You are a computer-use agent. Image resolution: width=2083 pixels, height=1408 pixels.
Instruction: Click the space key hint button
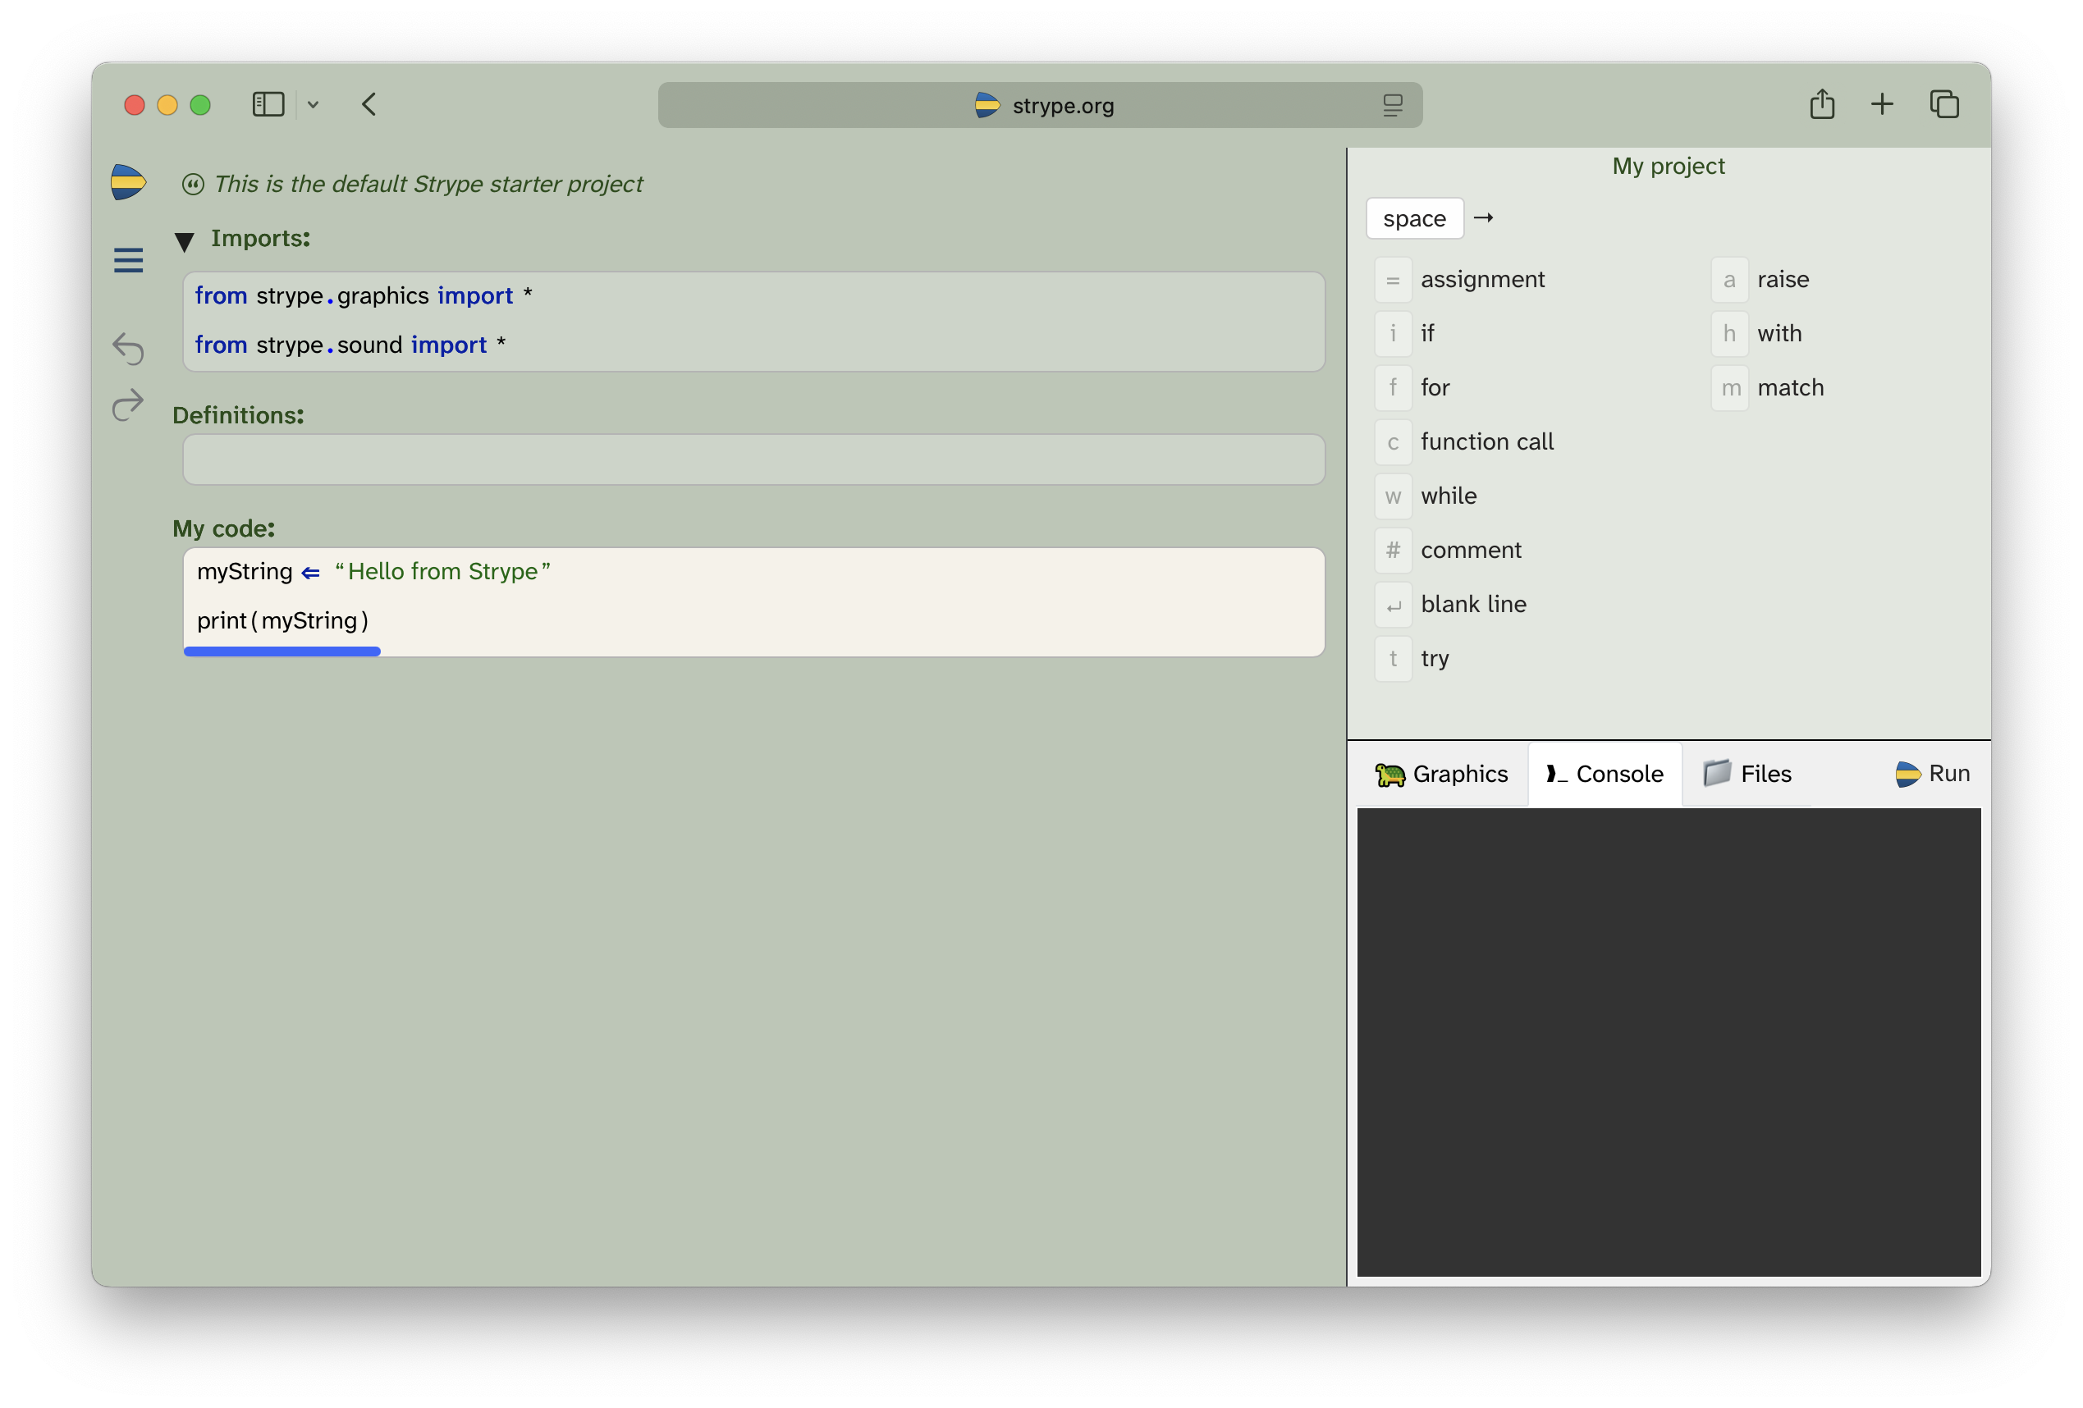tap(1414, 219)
